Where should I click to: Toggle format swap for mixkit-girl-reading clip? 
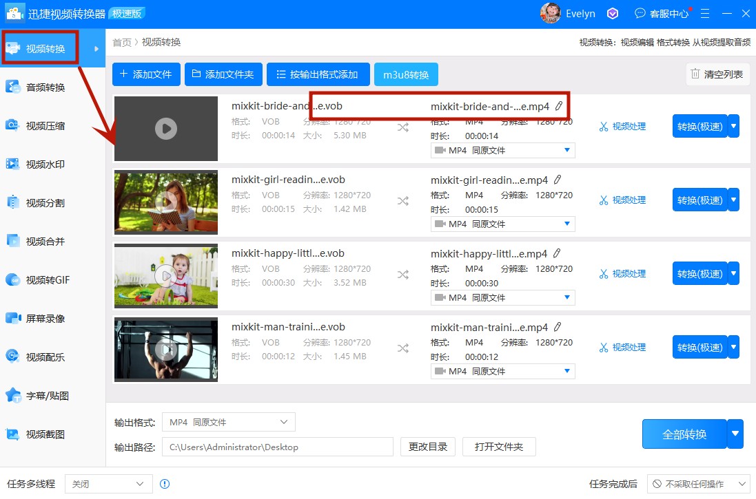click(403, 200)
